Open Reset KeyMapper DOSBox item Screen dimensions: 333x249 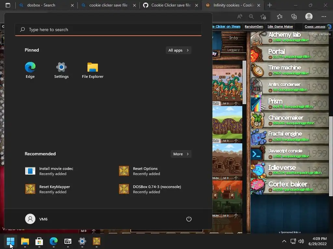(47, 189)
